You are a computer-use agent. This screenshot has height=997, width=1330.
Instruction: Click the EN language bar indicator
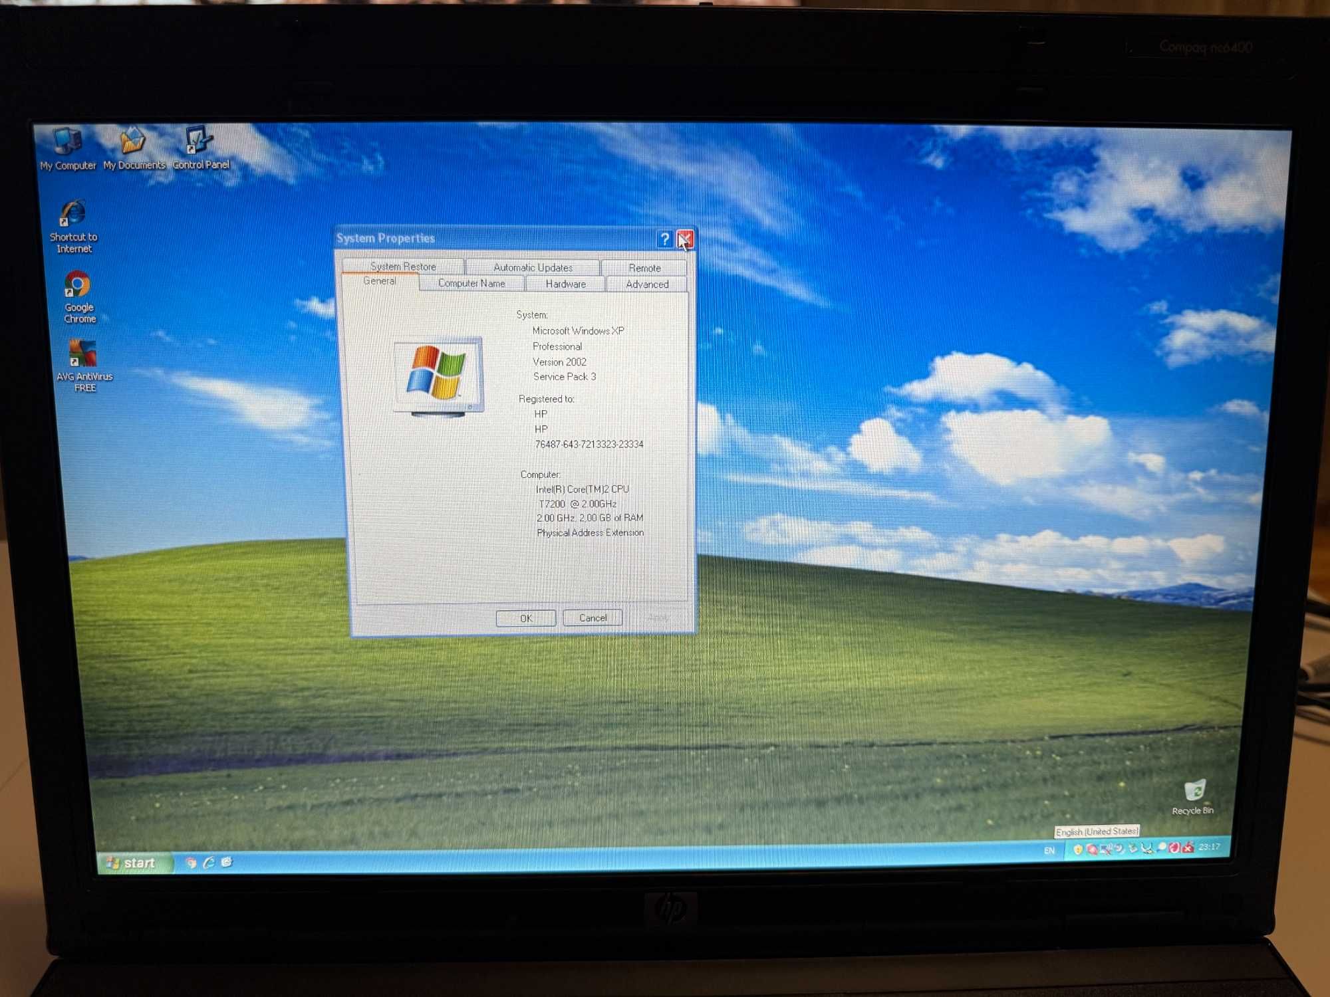pyautogui.click(x=1049, y=851)
